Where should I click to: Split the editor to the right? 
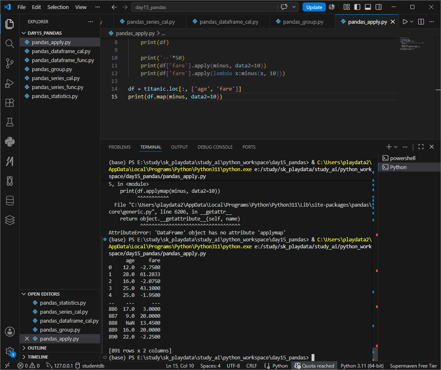pos(421,22)
